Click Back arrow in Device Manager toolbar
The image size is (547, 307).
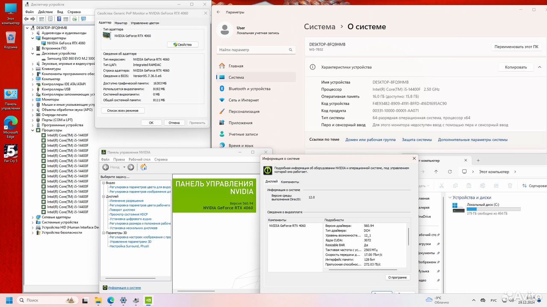click(27, 19)
